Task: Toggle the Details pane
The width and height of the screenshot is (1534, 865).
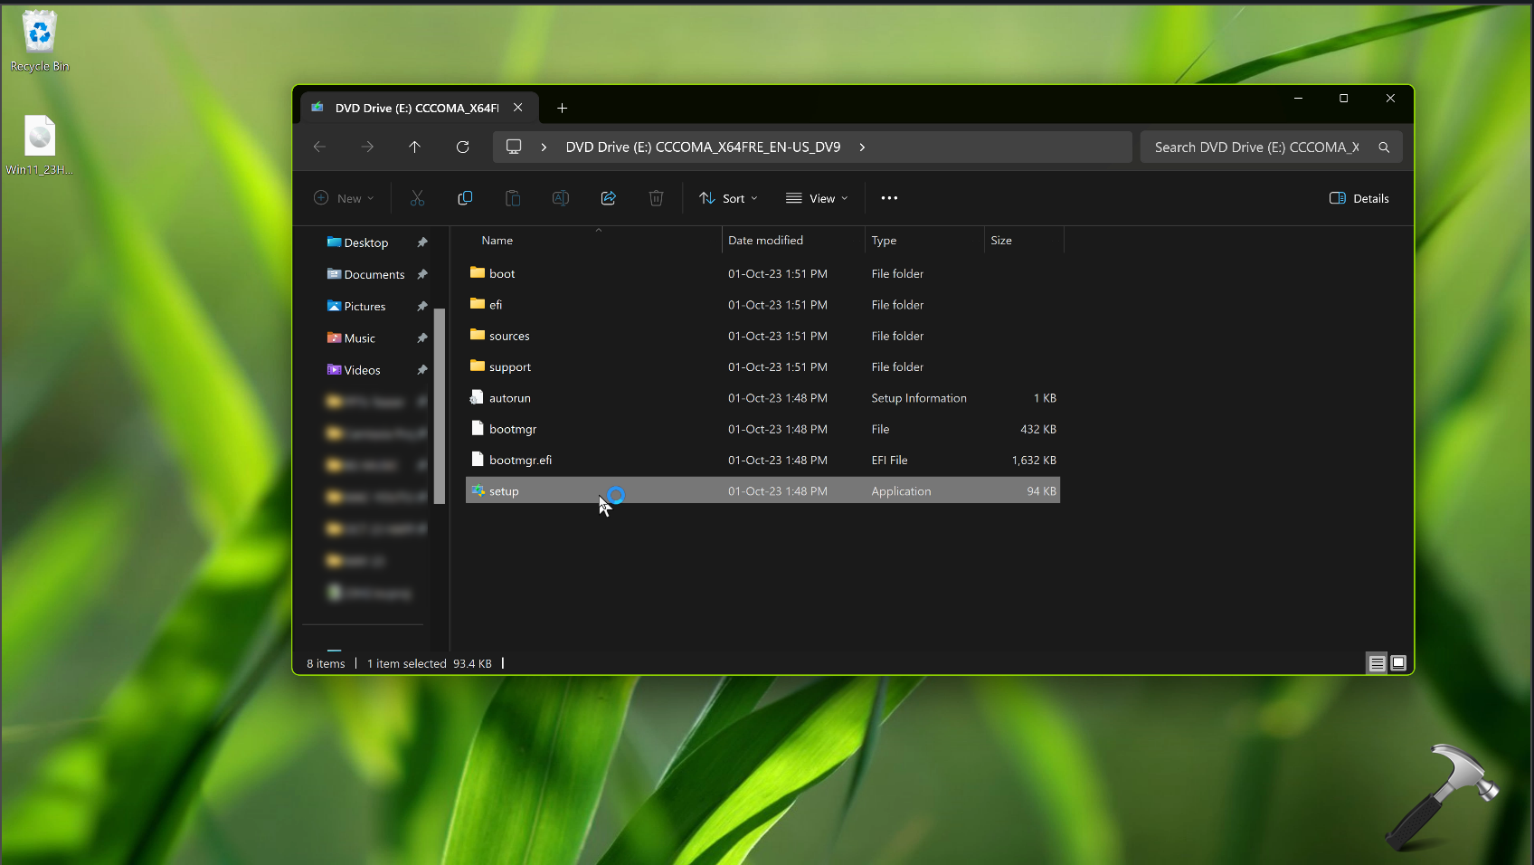Action: 1359,198
